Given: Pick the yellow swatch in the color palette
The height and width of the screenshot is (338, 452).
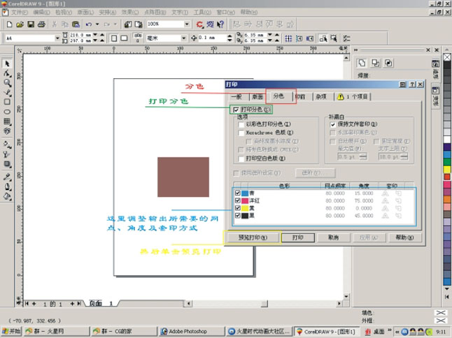Looking at the screenshot, I should coord(447,169).
